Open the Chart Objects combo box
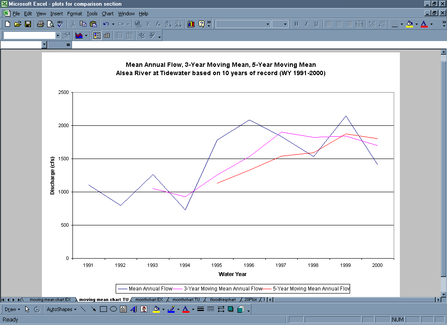The image size is (447, 325). pyautogui.click(x=58, y=35)
